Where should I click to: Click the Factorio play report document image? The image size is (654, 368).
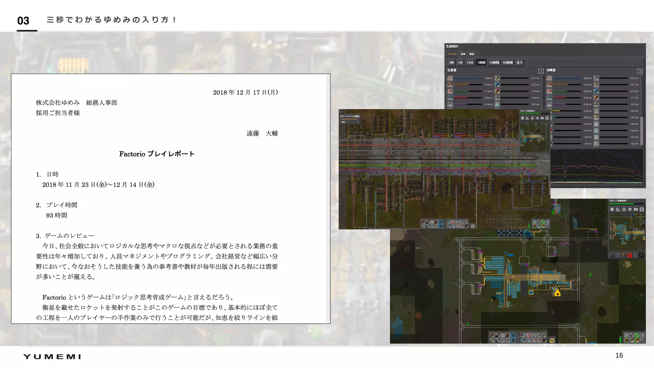171,199
